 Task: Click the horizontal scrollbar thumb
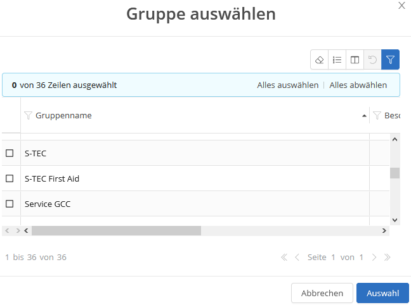(x=116, y=231)
